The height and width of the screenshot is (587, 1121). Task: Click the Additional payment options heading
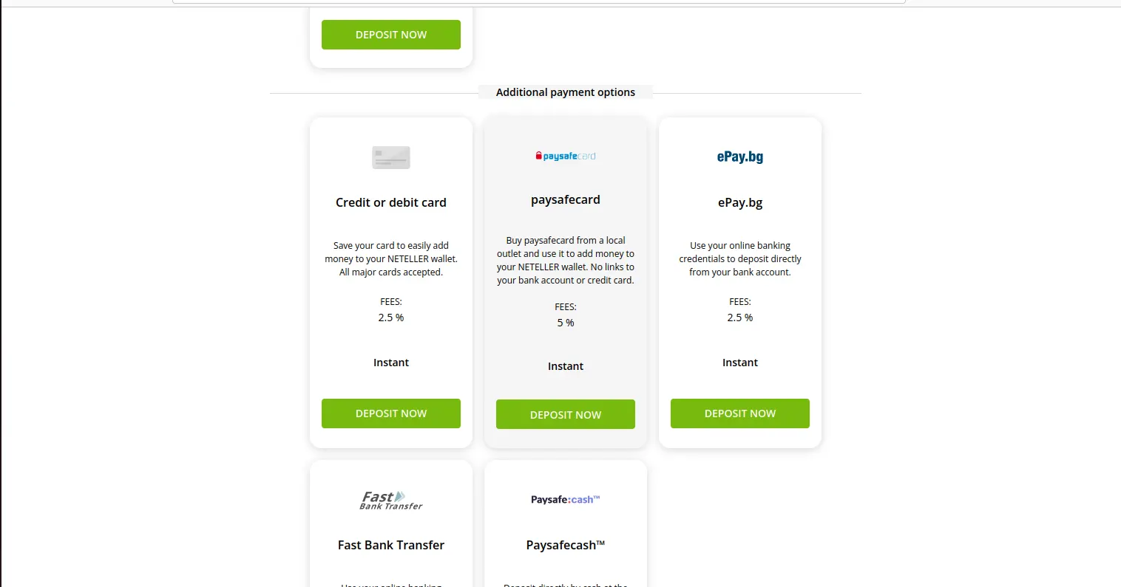(x=566, y=92)
